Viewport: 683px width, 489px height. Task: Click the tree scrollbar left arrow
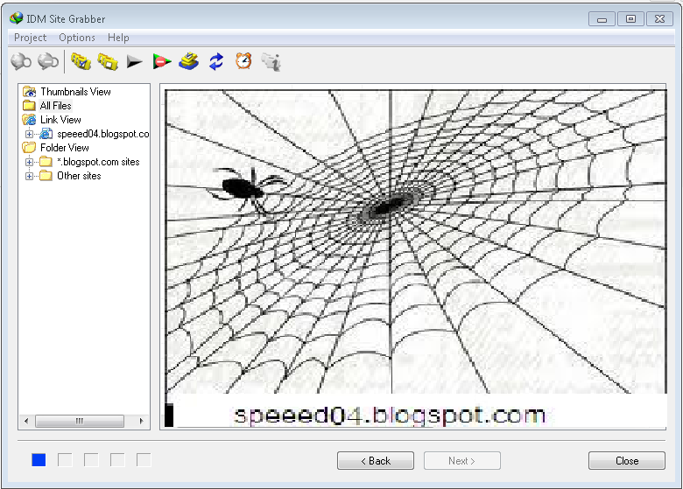tap(26, 421)
